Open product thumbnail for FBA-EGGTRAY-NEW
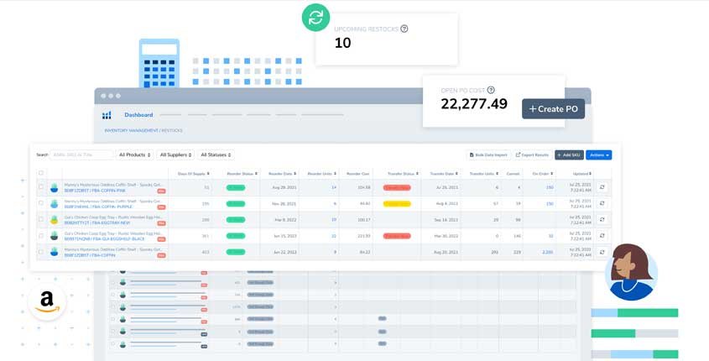Image resolution: width=709 pixels, height=361 pixels. pyautogui.click(x=55, y=220)
